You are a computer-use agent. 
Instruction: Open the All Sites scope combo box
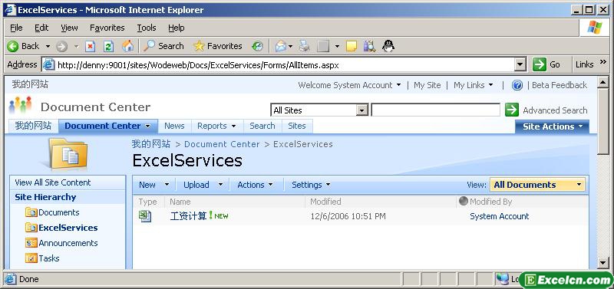[319, 110]
